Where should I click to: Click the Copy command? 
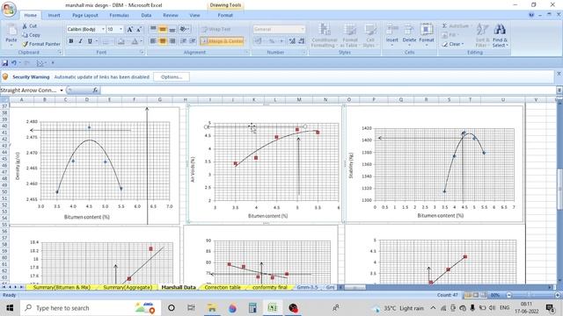coord(31,35)
